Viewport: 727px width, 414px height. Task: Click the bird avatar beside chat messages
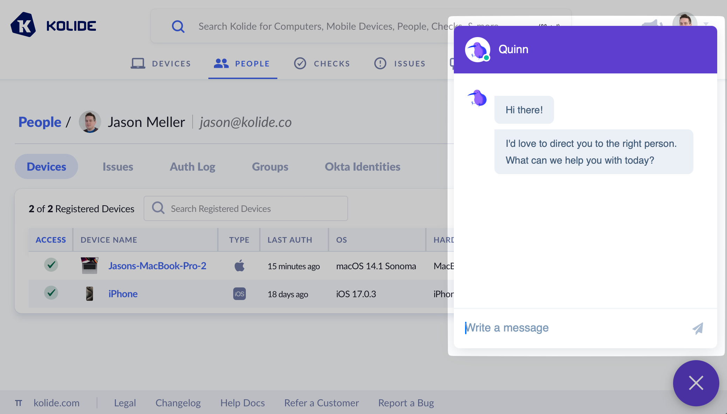coord(477,98)
